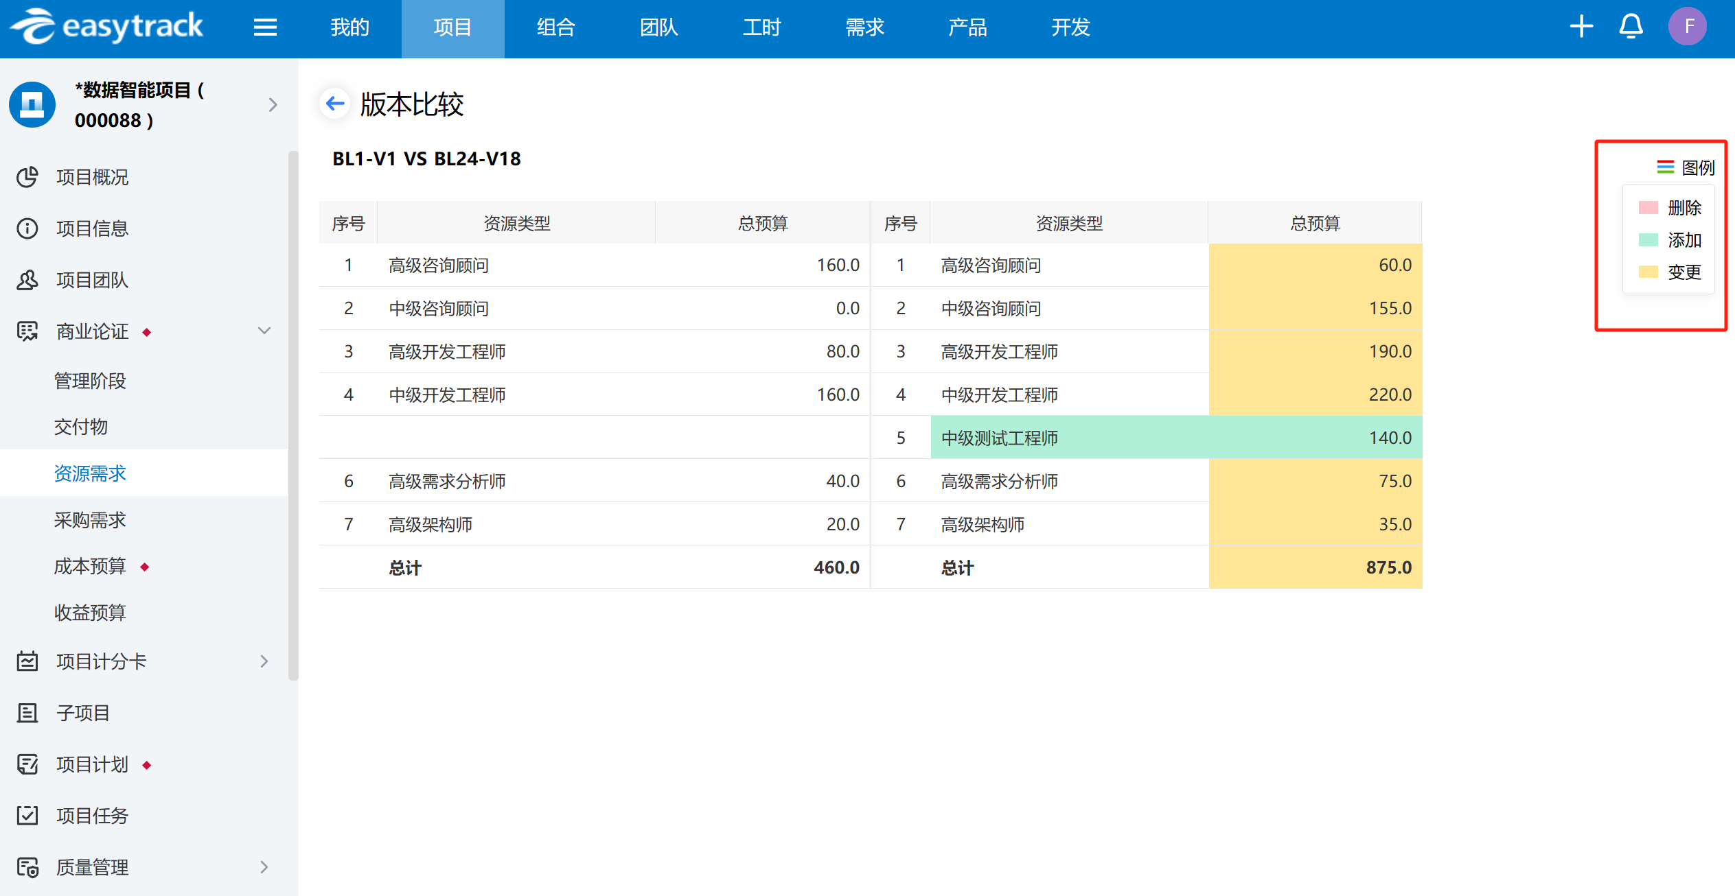The width and height of the screenshot is (1735, 896).
Task: Click the user avatar in the top right
Action: coord(1688,26)
